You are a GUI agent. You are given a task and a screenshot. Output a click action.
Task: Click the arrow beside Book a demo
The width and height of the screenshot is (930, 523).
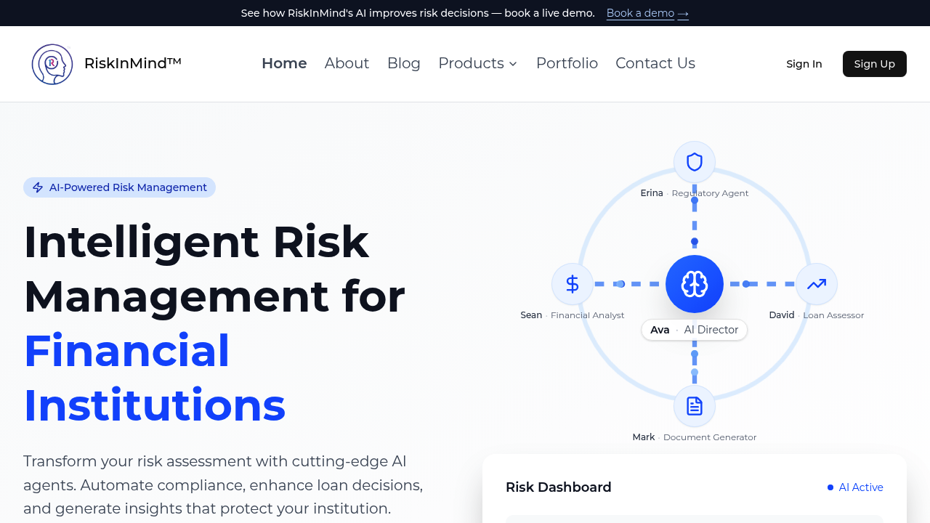(x=683, y=13)
